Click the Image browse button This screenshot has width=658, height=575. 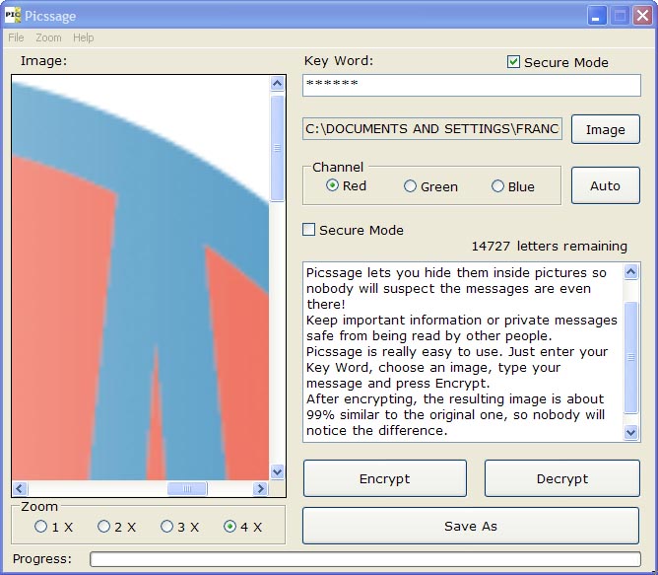tap(605, 129)
